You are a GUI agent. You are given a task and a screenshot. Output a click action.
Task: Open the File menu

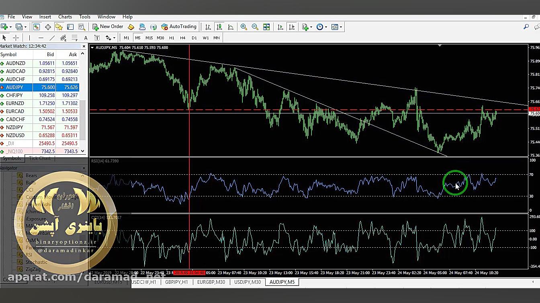click(11, 17)
